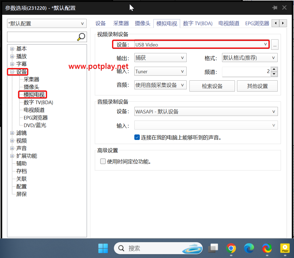
Task: Open the device browse ellipsis button
Action: click(275, 45)
